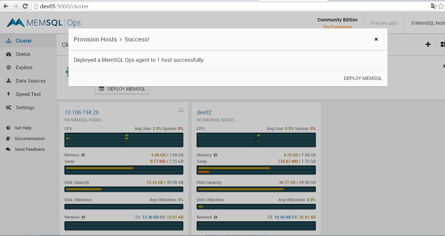Click Network graph of 10.106.194.26

[x=124, y=226]
